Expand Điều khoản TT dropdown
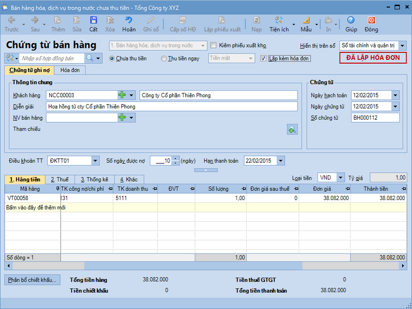This screenshot has height=309, width=412. (95, 161)
